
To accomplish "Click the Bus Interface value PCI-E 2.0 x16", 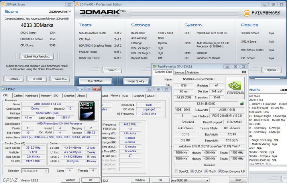I will pyautogui.click(x=227, y=116).
